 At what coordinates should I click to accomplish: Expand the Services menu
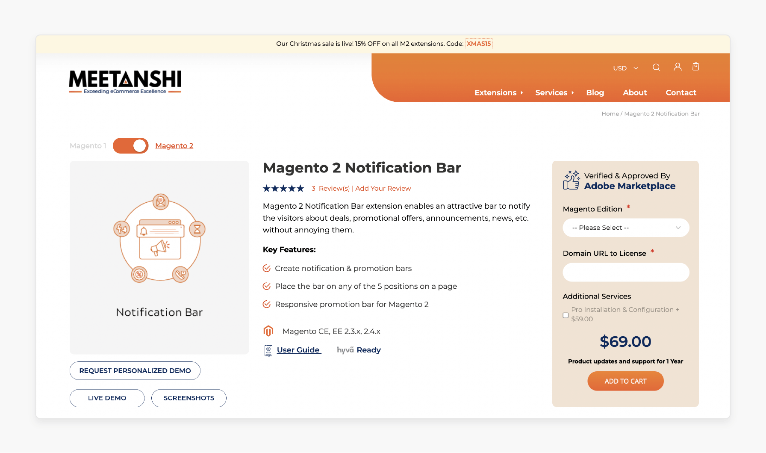(x=554, y=92)
